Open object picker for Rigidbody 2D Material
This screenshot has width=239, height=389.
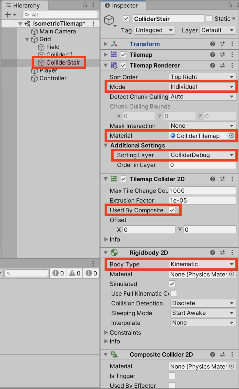pyautogui.click(x=232, y=274)
